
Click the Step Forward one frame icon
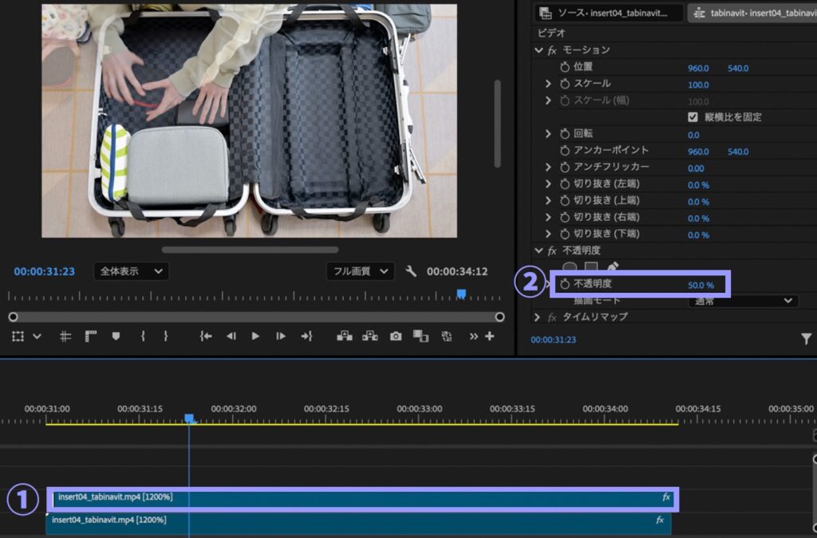pos(281,336)
